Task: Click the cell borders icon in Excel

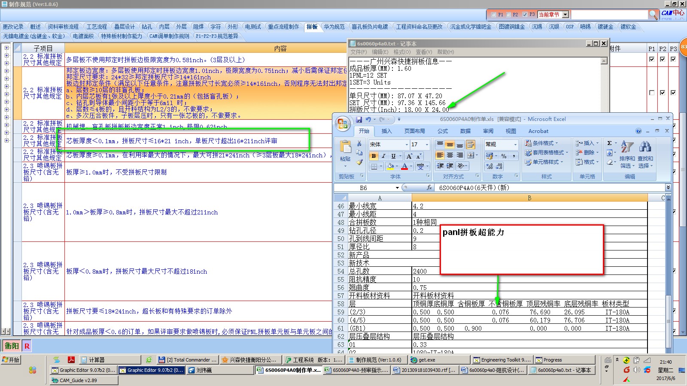Action: coord(374,166)
